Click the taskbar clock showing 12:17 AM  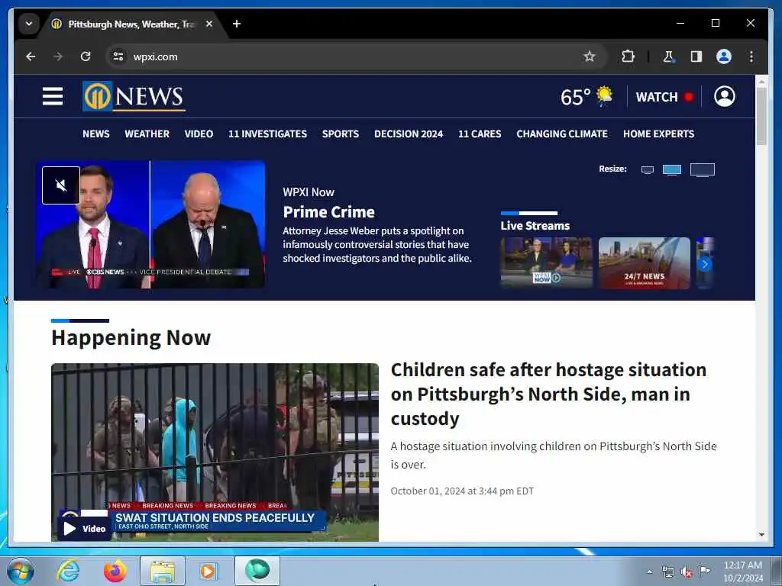click(x=742, y=572)
